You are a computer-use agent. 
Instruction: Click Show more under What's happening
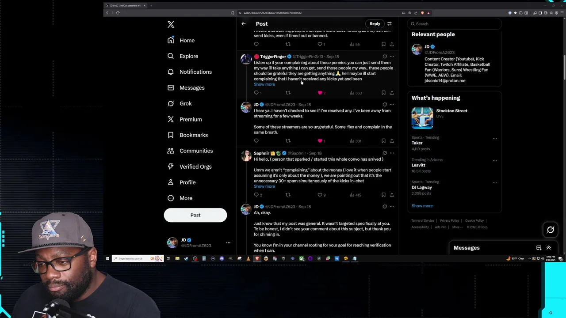coord(422,206)
